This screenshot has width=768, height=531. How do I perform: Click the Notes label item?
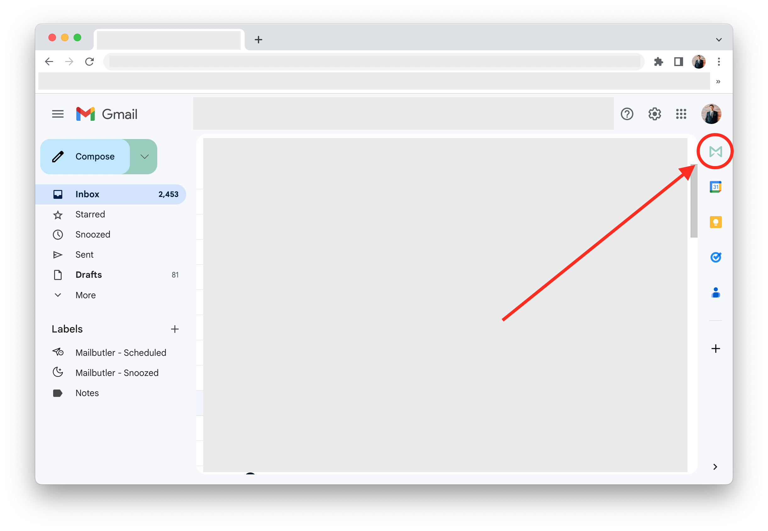[87, 393]
